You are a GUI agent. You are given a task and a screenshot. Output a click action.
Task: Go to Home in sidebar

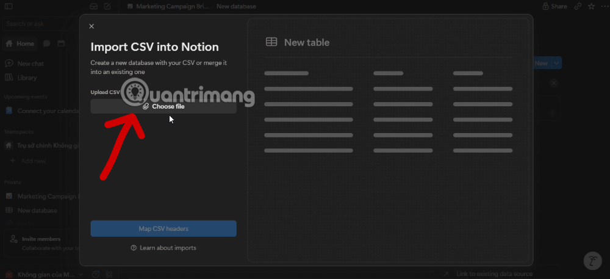click(x=20, y=43)
